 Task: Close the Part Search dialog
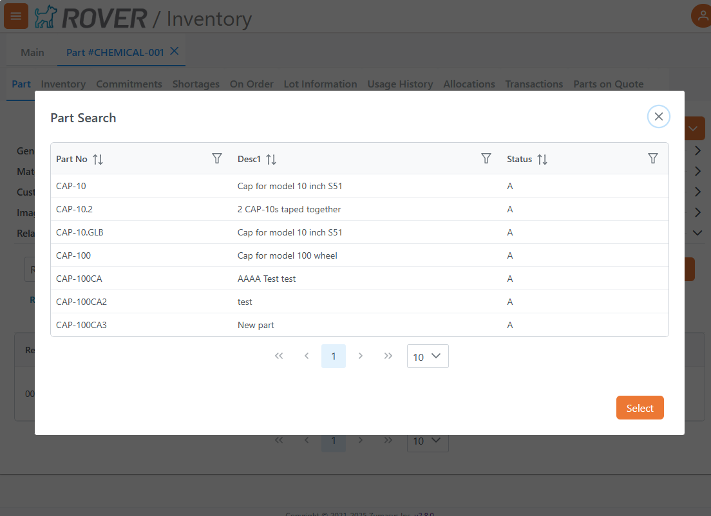tap(658, 117)
